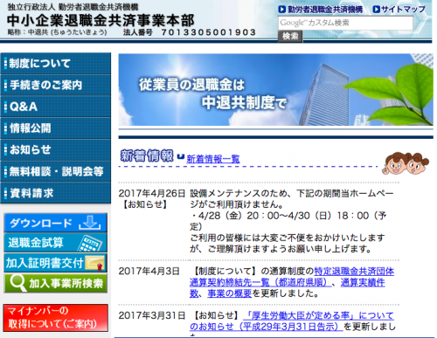Click the certificate icon on 加入証明書交付

tap(95, 263)
